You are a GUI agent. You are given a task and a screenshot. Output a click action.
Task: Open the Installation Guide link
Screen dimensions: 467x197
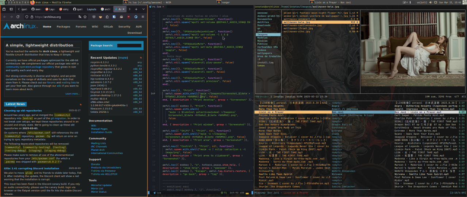tap(101, 132)
